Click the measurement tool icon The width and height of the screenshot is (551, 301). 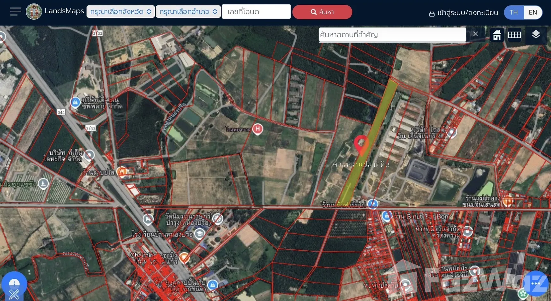(x=14, y=294)
